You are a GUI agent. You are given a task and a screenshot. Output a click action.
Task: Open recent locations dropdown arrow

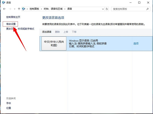click(14, 9)
